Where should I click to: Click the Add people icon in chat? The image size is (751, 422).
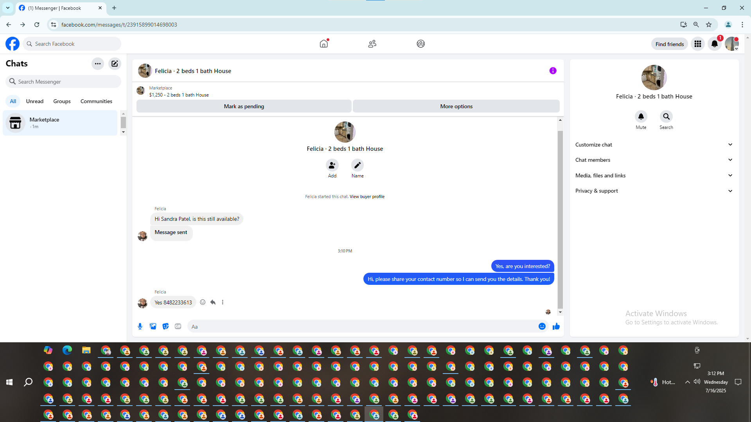(332, 165)
